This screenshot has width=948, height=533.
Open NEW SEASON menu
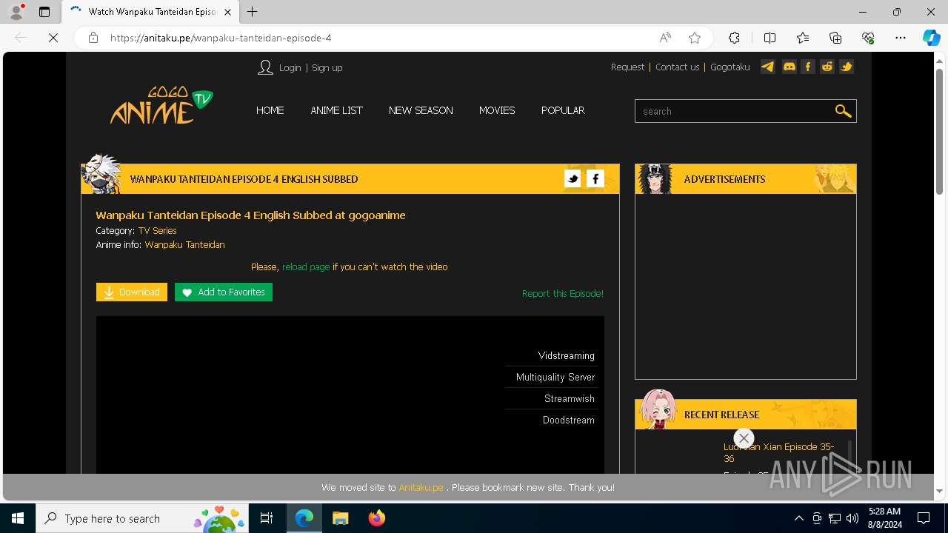421,110
